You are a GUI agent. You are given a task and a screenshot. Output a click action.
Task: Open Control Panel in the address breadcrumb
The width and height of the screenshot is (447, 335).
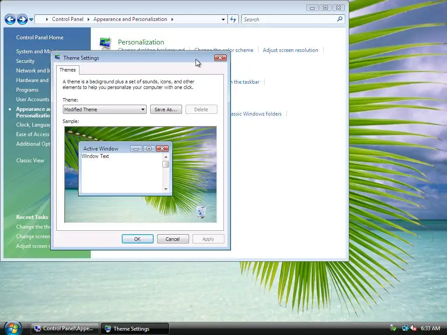pos(68,19)
